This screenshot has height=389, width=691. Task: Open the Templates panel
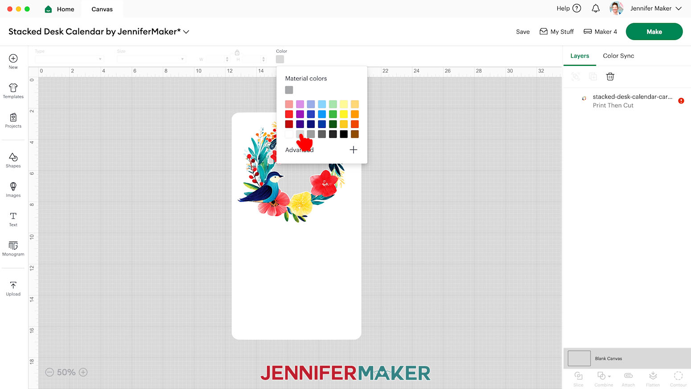point(13,91)
